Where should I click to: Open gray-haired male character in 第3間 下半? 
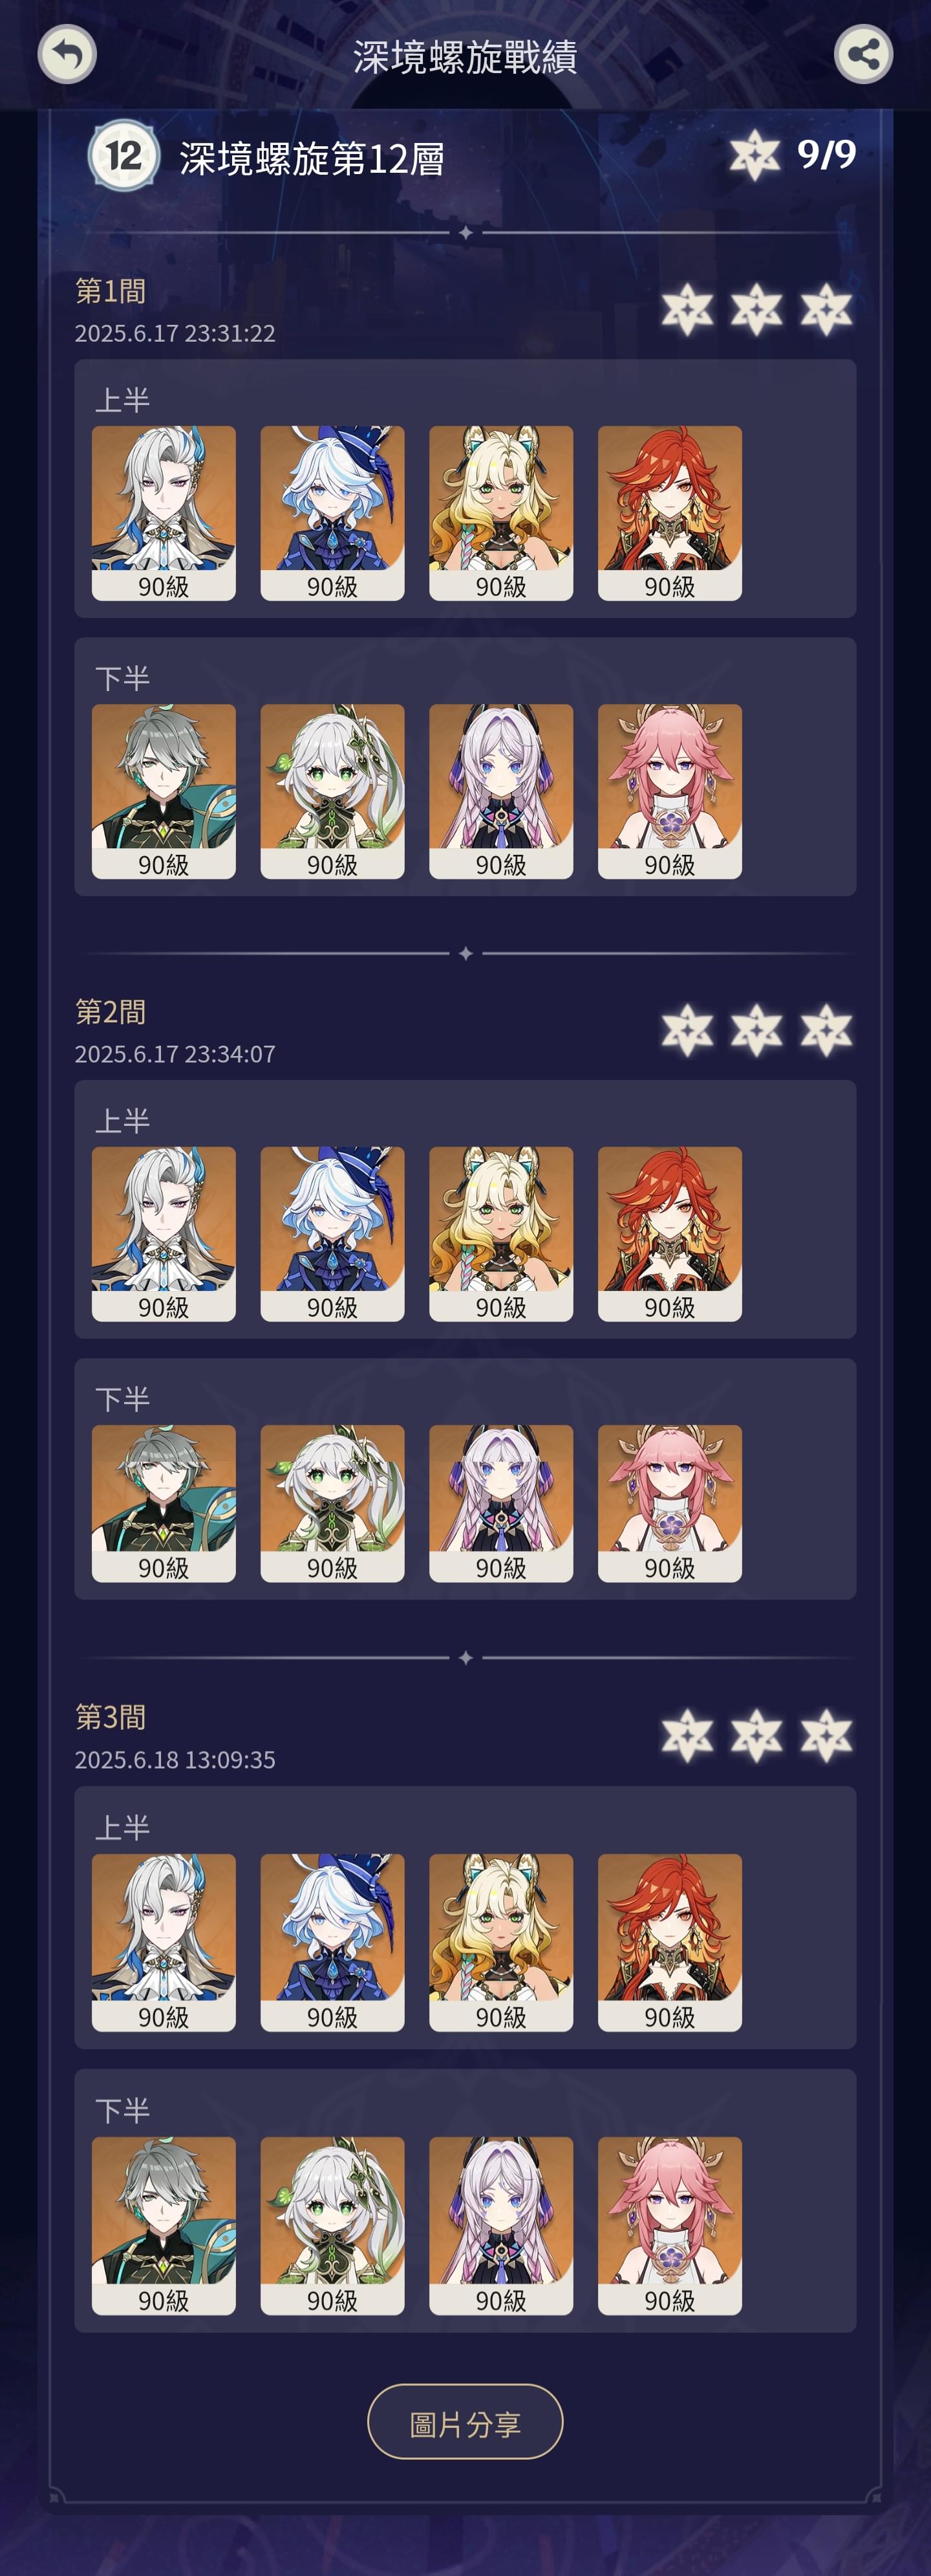[x=164, y=2226]
